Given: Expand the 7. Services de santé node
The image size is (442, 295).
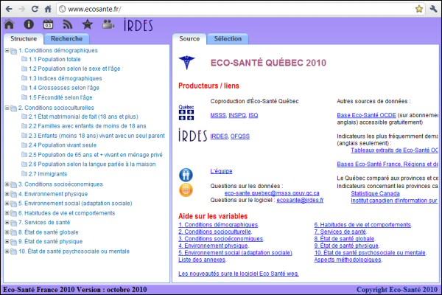Looking at the screenshot, I should click(x=7, y=223).
